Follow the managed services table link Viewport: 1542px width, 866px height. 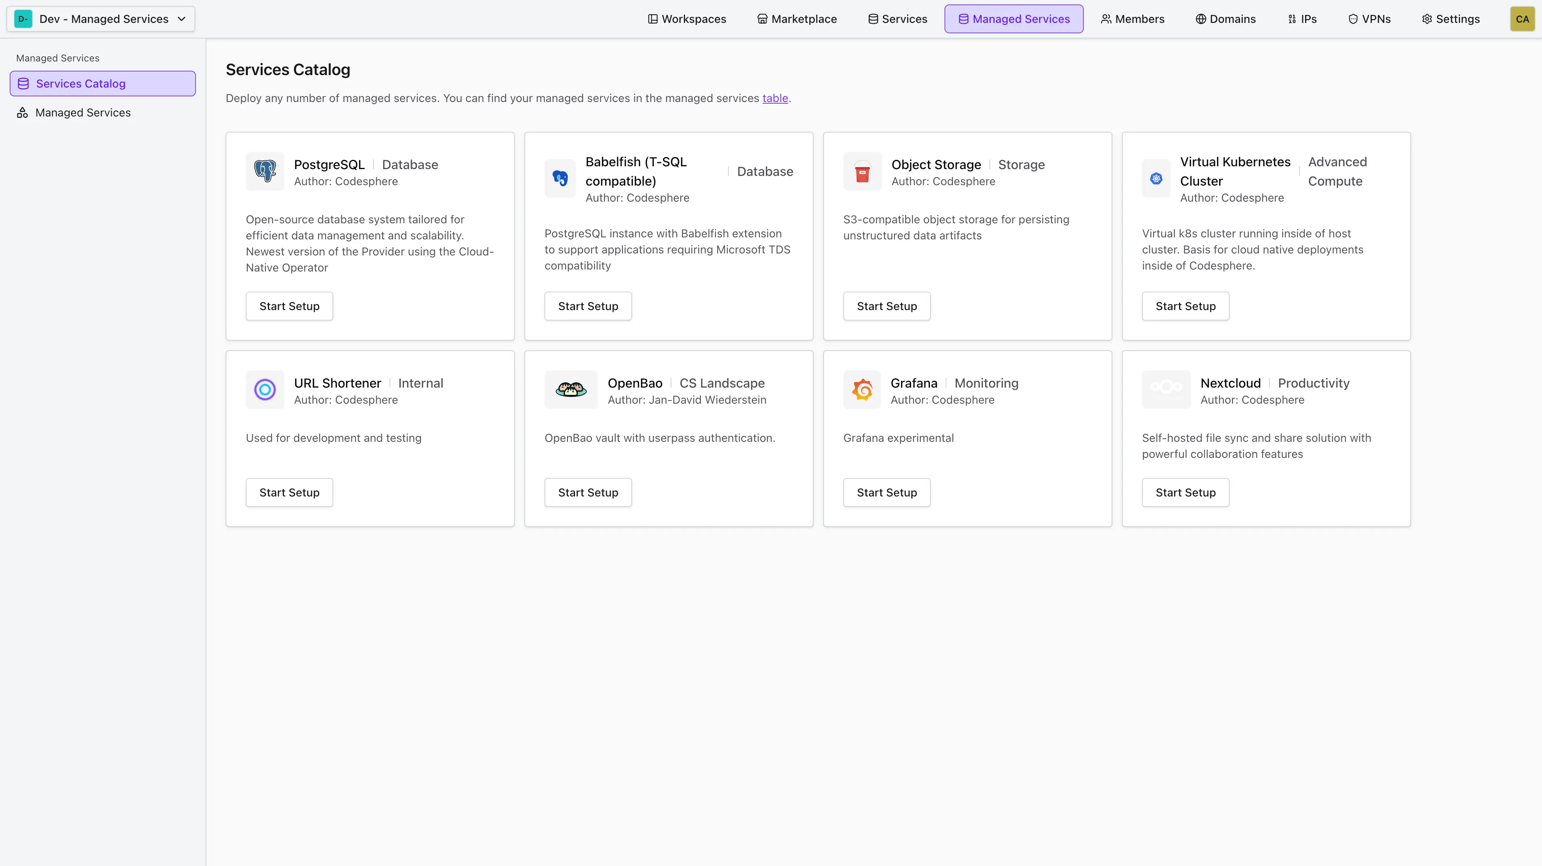point(775,98)
